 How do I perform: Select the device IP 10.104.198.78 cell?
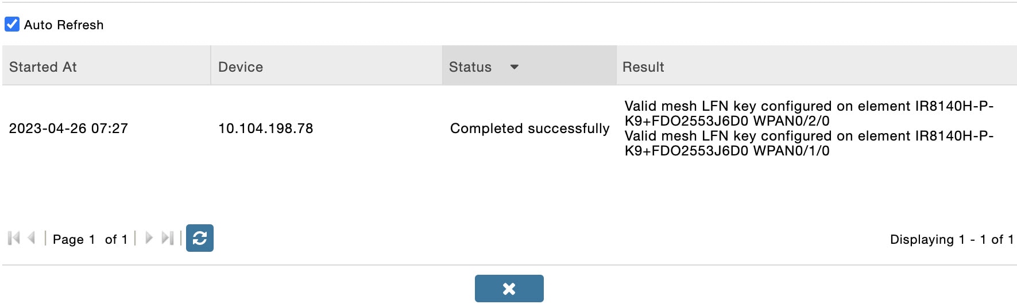pyautogui.click(x=266, y=128)
